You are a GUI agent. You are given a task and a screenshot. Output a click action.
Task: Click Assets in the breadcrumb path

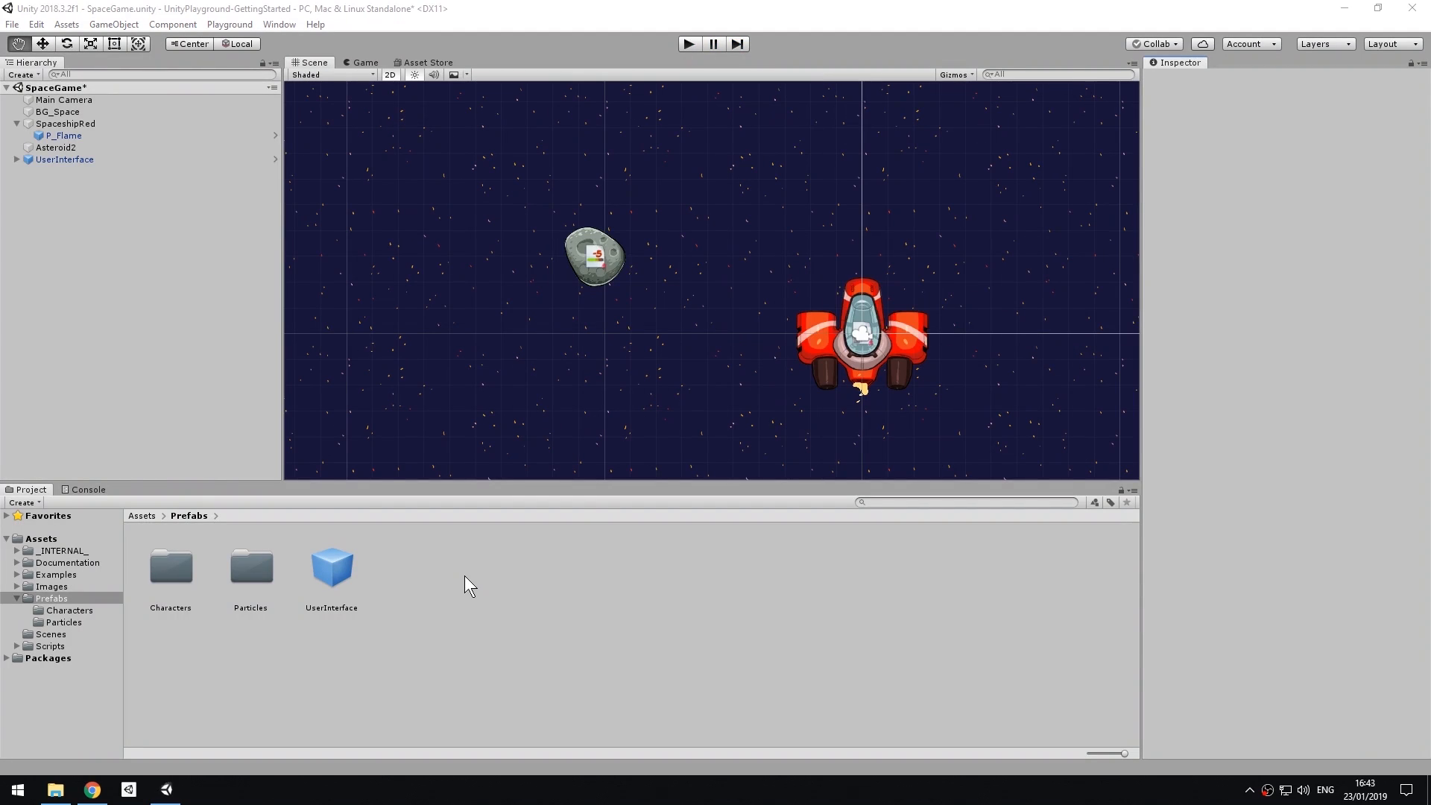[x=142, y=516]
